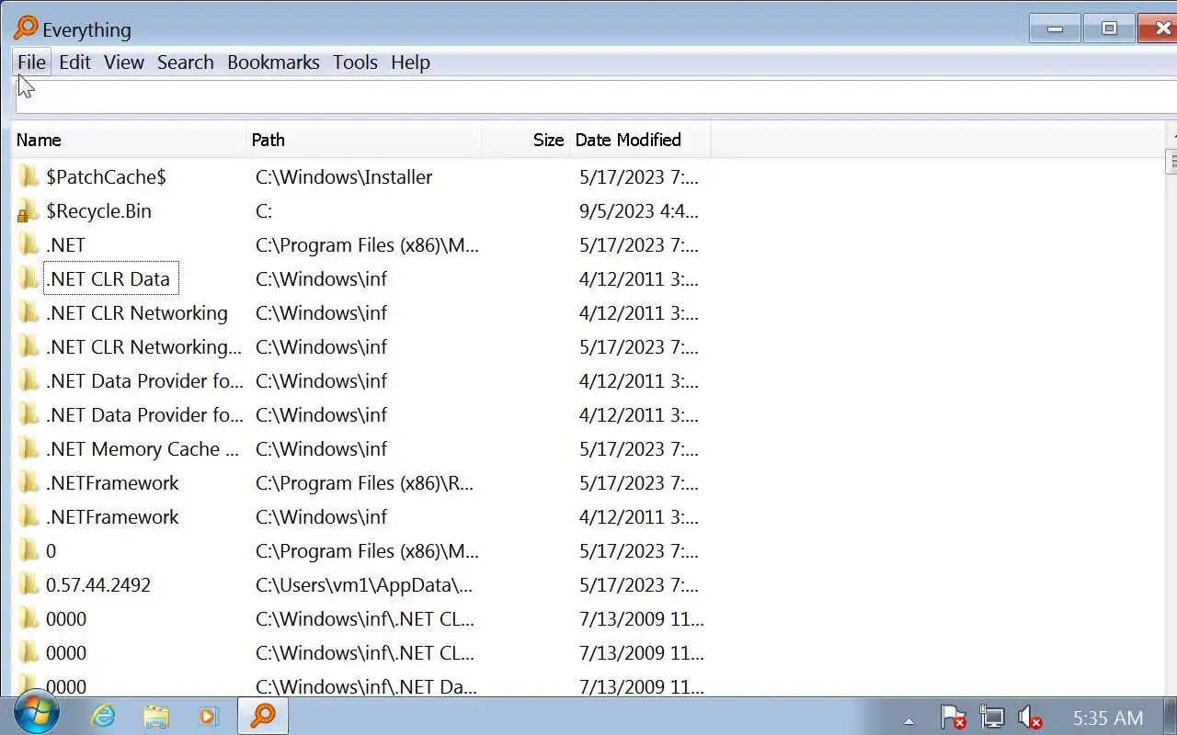Open the Help menu

[410, 62]
